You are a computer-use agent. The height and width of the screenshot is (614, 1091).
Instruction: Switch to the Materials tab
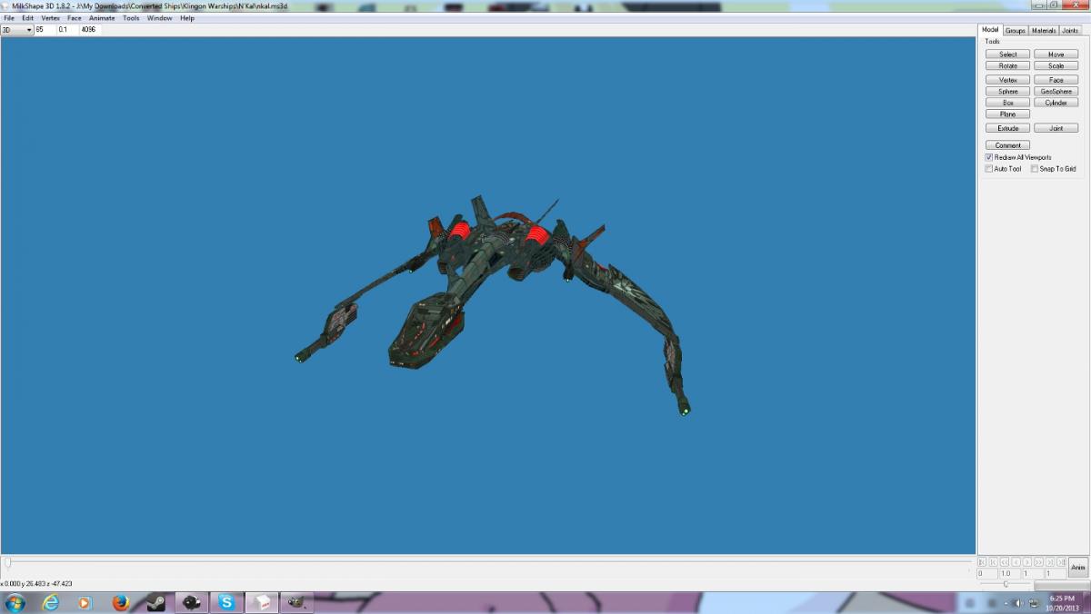1044,31
